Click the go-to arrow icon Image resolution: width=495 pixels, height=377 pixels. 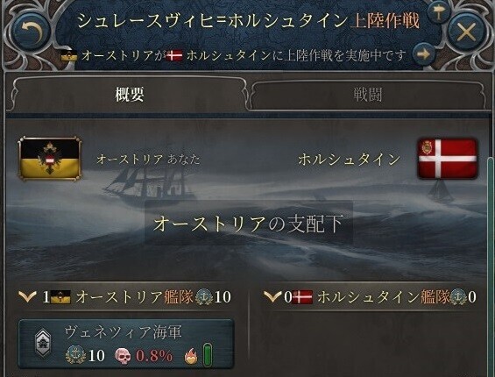point(424,54)
